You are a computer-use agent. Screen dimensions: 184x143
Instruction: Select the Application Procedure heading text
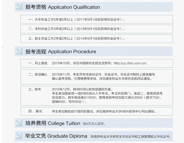coord(72,52)
